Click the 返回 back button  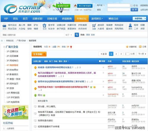104,54
